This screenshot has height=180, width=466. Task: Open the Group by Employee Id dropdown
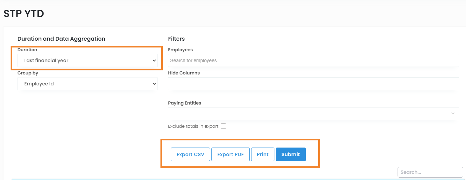point(87,84)
